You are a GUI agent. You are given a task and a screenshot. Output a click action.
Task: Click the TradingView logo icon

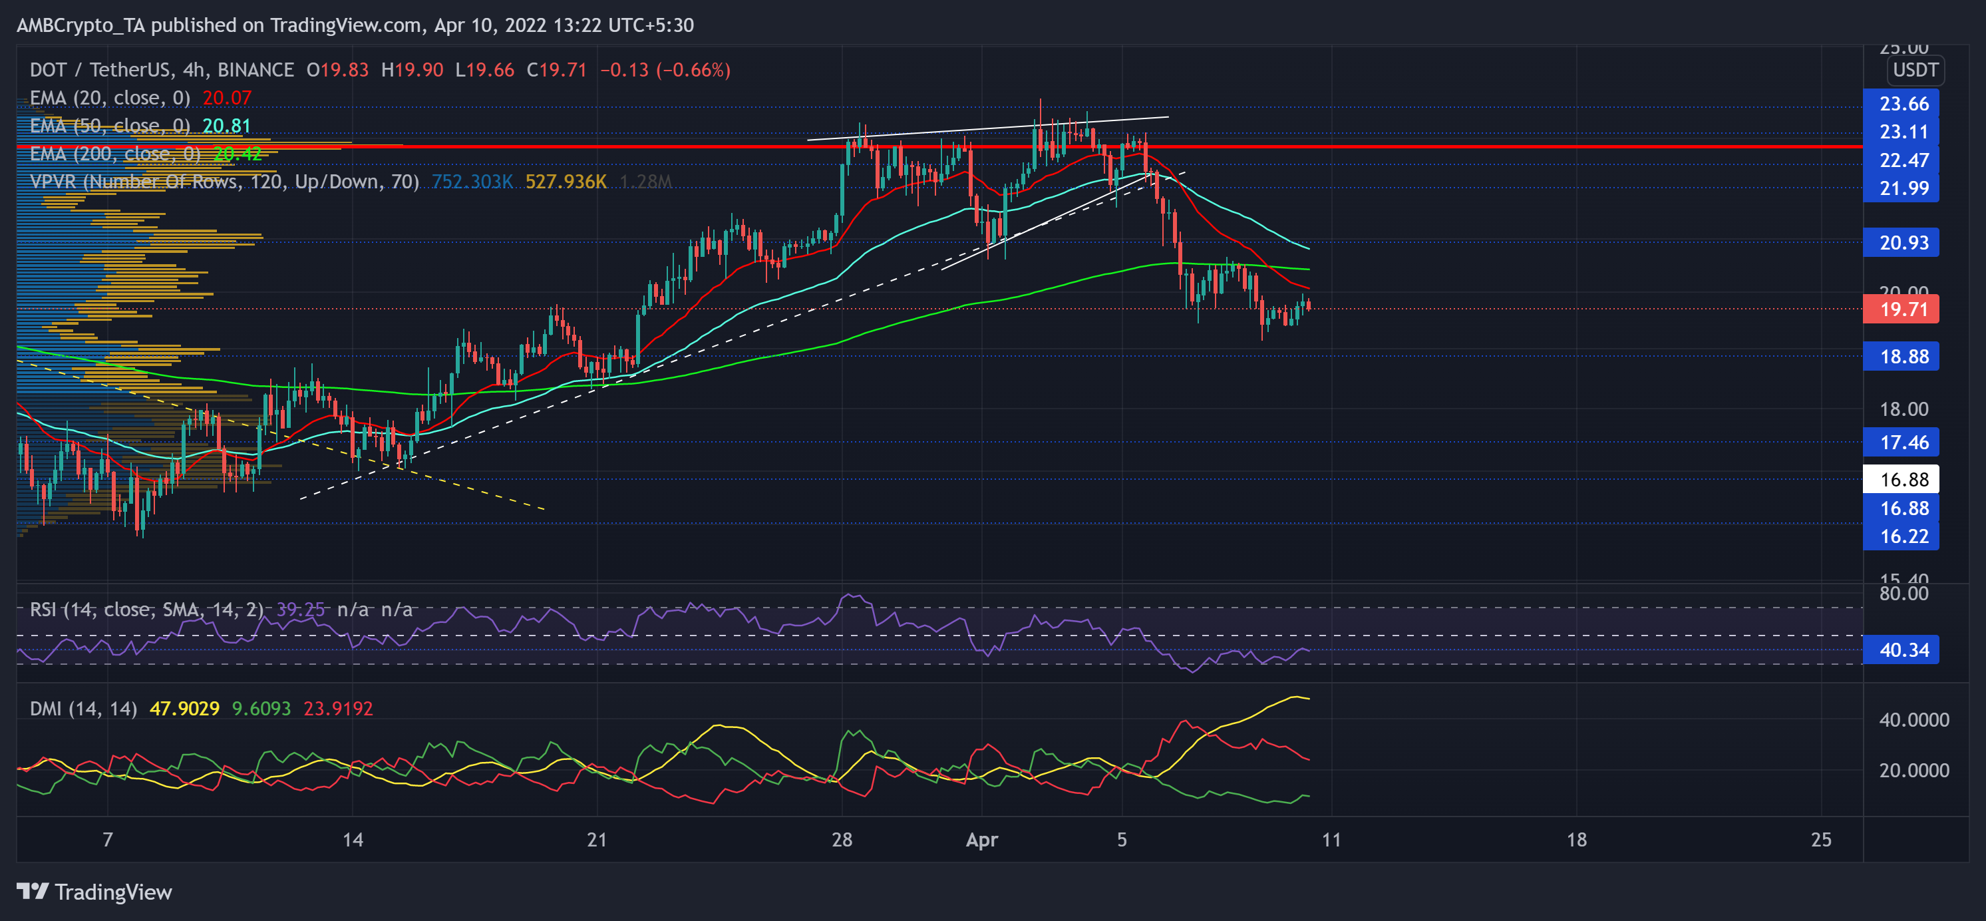pos(33,892)
